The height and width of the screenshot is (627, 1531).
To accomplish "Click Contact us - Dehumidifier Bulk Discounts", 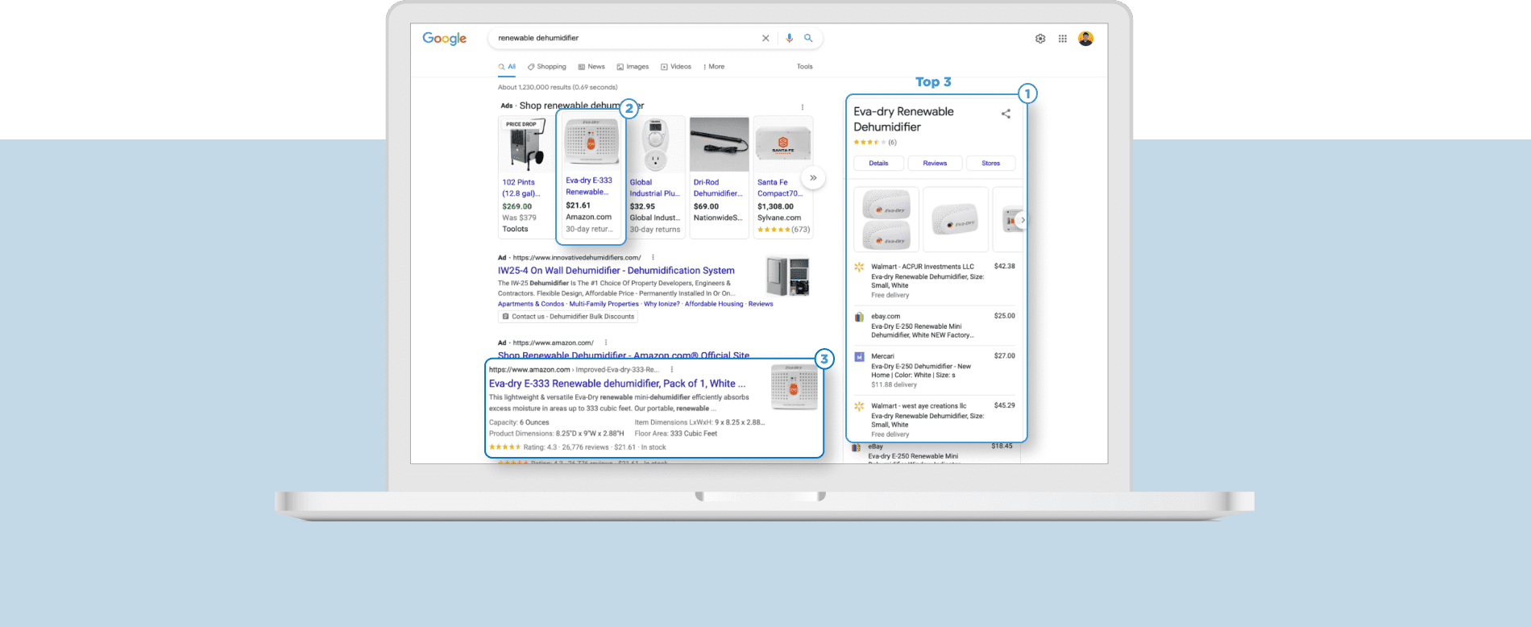I will pos(568,317).
